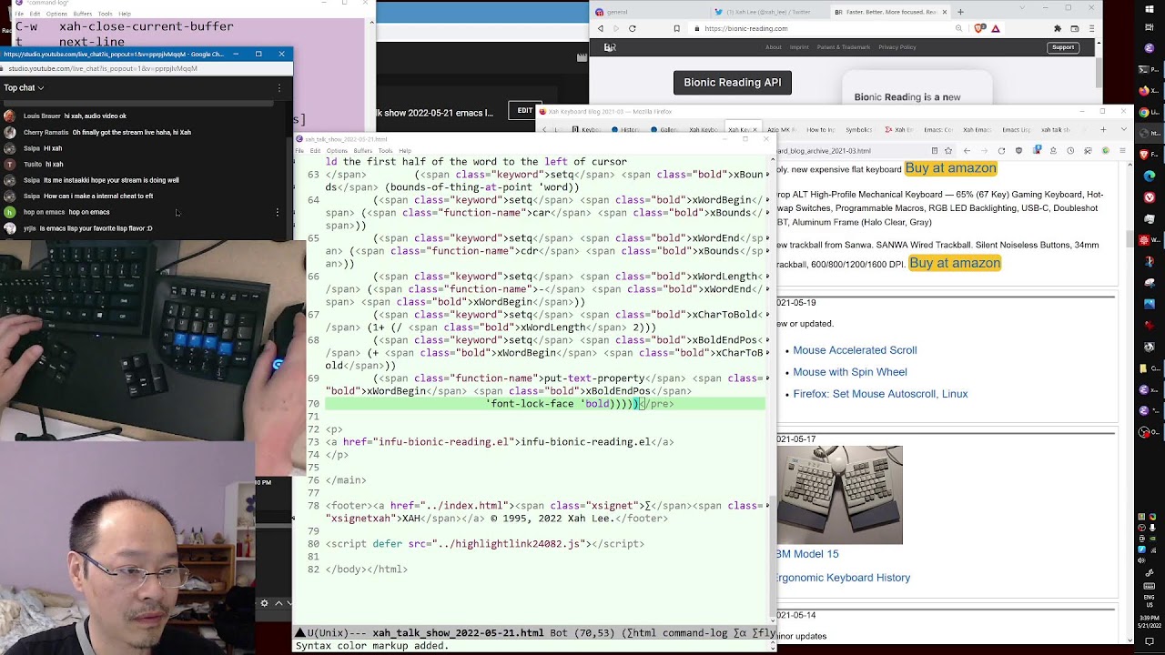Click Bionic Reading API button
The image size is (1165, 655).
coord(733,82)
